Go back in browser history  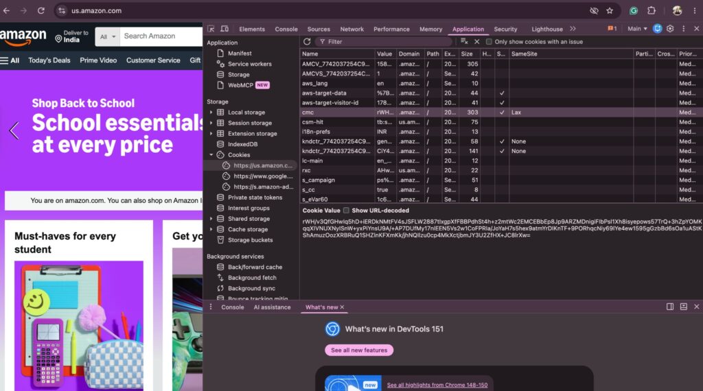point(7,11)
